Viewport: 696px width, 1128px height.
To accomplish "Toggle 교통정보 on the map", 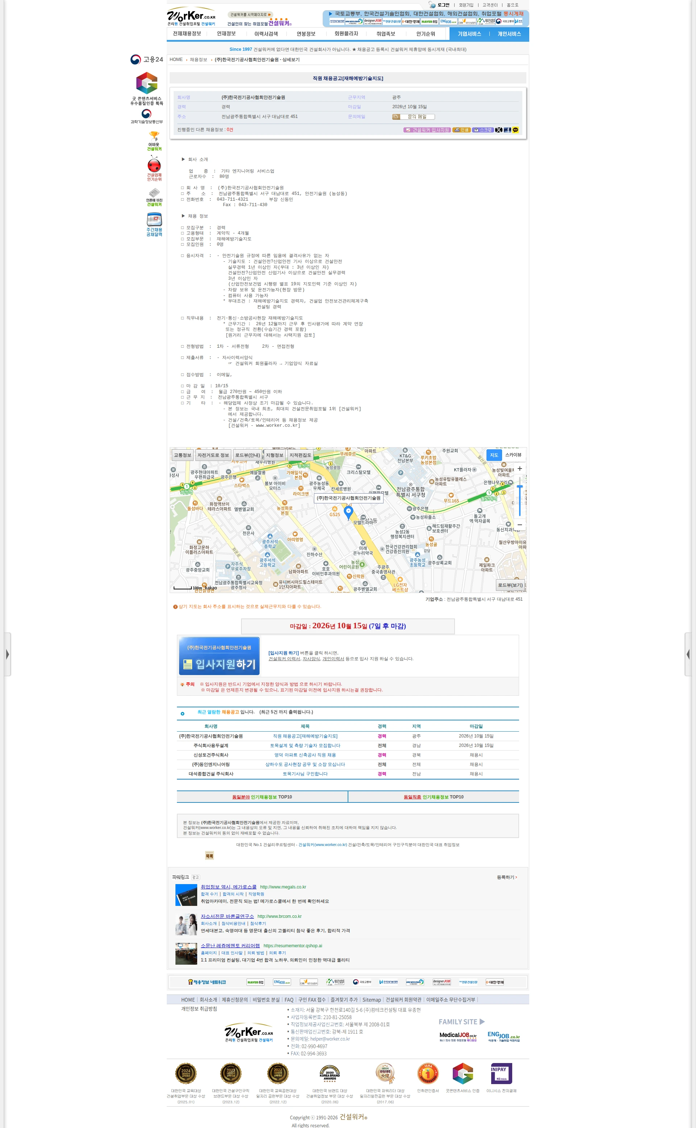I will (182, 455).
